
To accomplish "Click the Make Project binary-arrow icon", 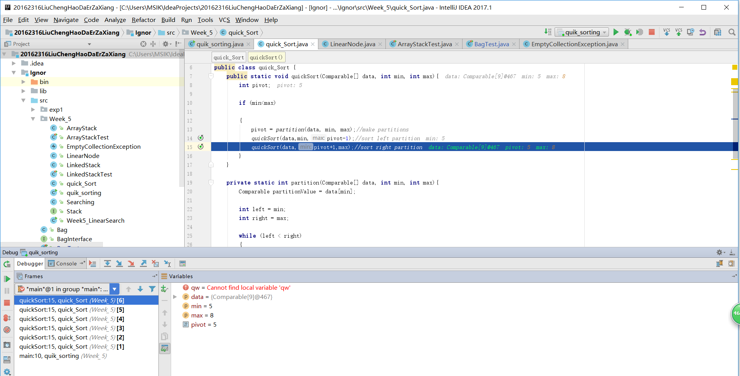I will pyautogui.click(x=548, y=32).
